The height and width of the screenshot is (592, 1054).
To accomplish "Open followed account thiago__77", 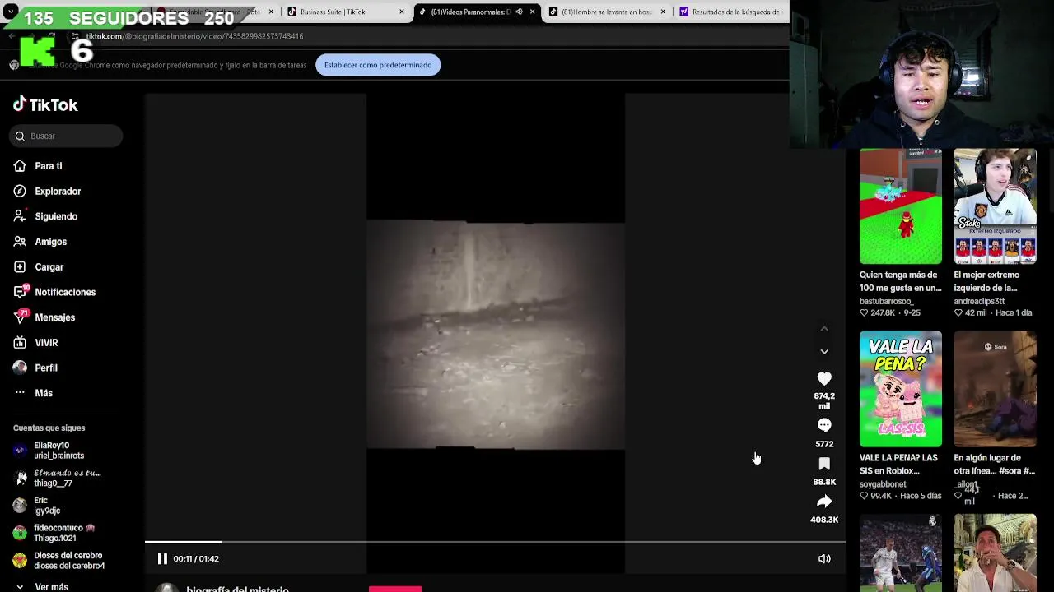I will tap(56, 478).
